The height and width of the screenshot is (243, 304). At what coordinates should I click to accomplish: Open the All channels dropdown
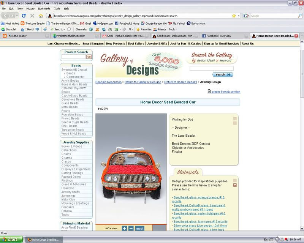[x=131, y=30]
